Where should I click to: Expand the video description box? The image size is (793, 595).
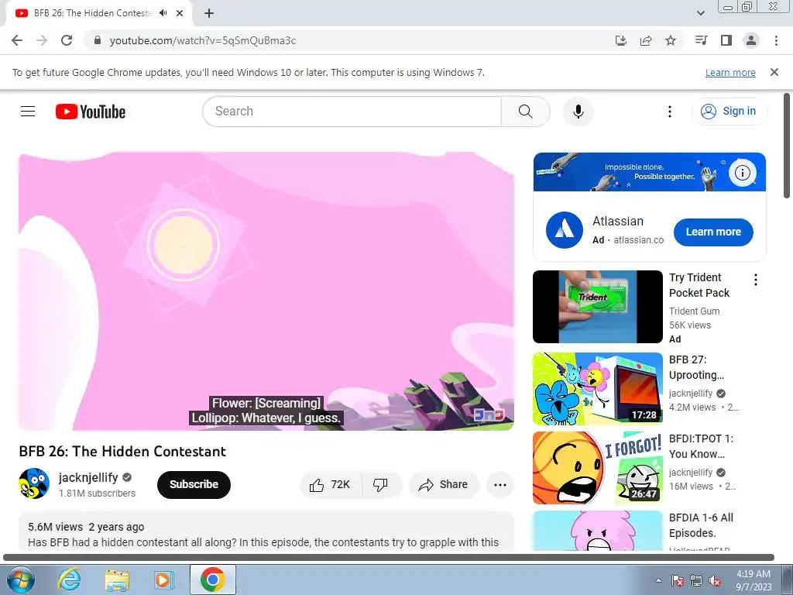(266, 532)
